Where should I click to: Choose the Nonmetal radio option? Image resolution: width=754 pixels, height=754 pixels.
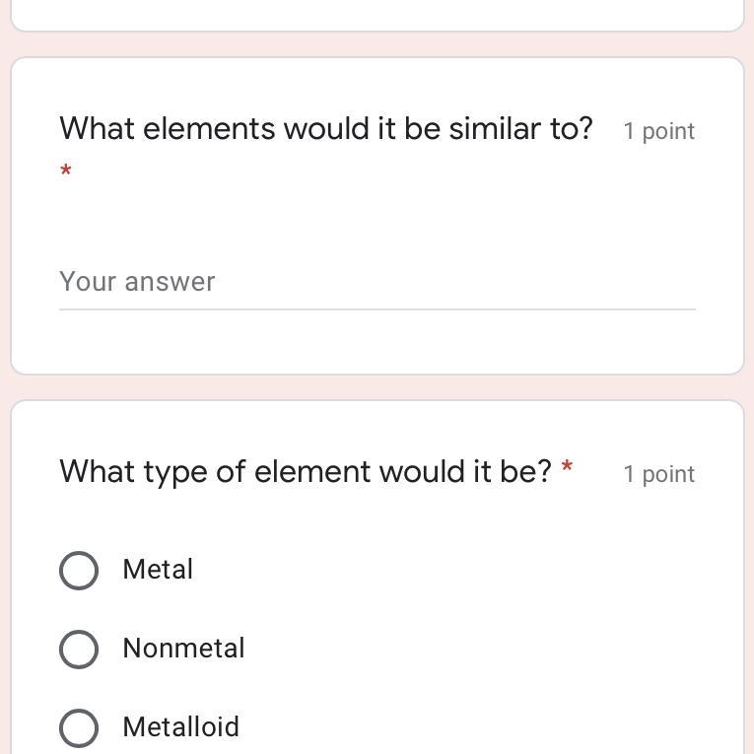pyautogui.click(x=79, y=649)
